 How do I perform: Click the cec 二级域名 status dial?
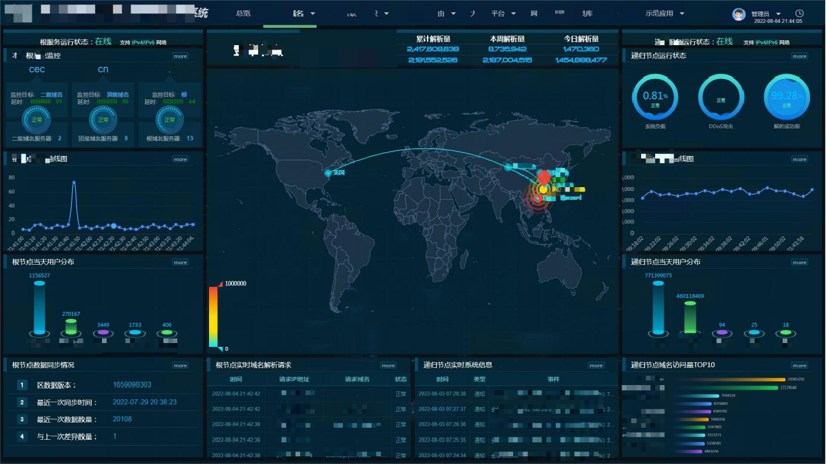click(x=36, y=119)
